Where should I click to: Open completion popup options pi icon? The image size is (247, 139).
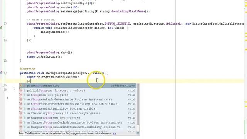coord(138,134)
